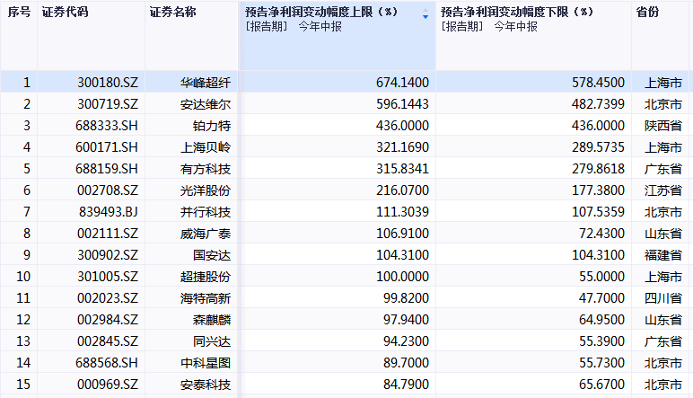Click province 陕西省 in row 3

click(x=663, y=126)
